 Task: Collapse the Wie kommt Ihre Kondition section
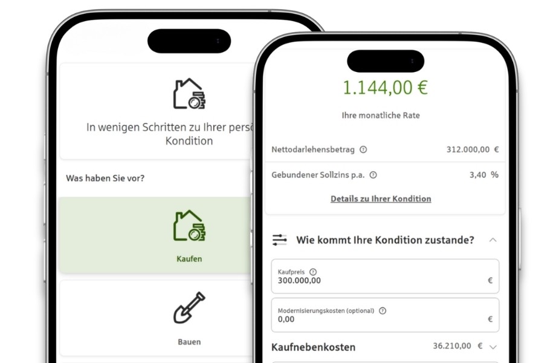493,240
